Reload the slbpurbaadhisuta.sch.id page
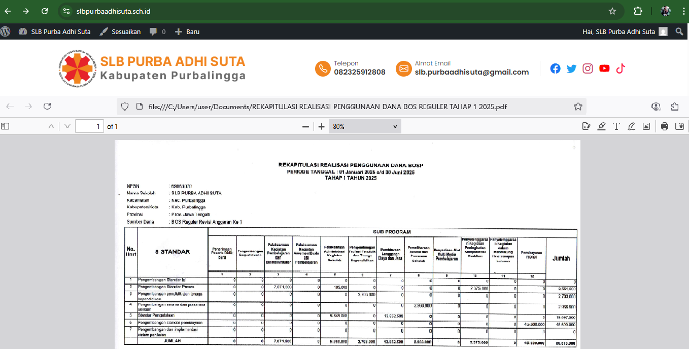The width and height of the screenshot is (689, 349). 45,11
